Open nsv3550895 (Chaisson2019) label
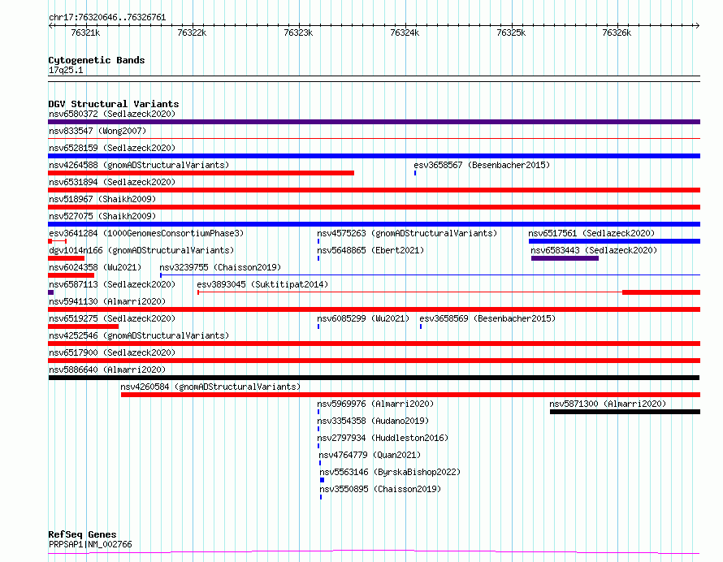The height and width of the screenshot is (562, 723). [380, 489]
